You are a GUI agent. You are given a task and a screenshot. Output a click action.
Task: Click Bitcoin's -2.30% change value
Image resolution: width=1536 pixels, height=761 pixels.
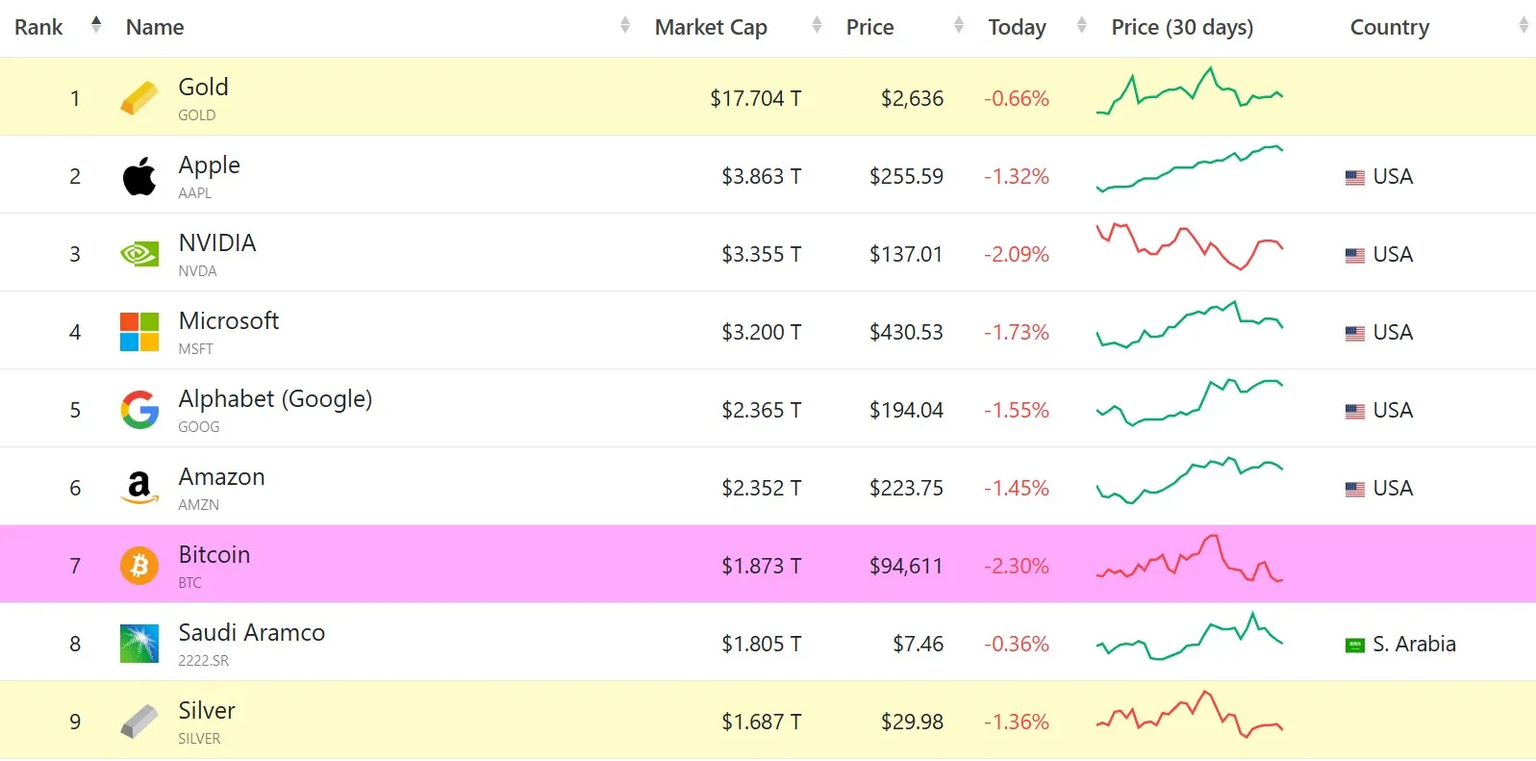pyautogui.click(x=1016, y=566)
